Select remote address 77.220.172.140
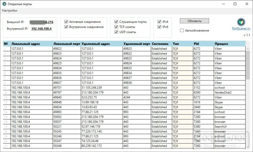The image size is (253, 152). (x=102, y=131)
